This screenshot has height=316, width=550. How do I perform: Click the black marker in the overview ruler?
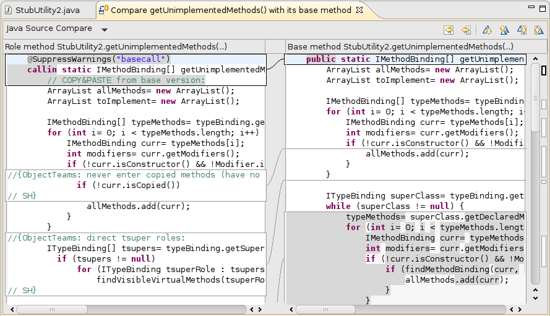pos(543,70)
